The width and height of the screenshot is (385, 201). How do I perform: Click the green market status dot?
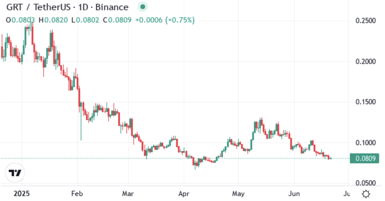click(142, 7)
